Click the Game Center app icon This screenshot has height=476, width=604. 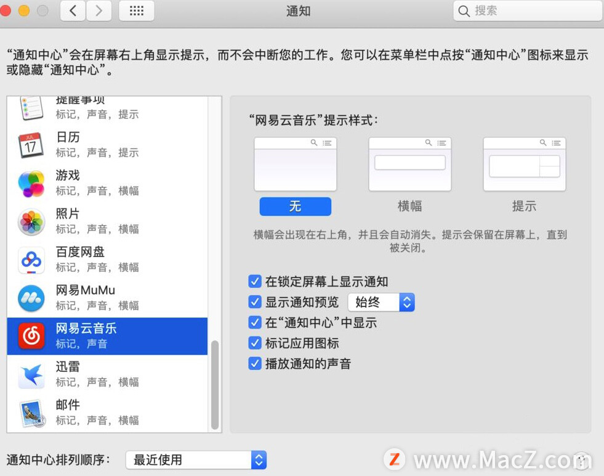pyautogui.click(x=31, y=184)
